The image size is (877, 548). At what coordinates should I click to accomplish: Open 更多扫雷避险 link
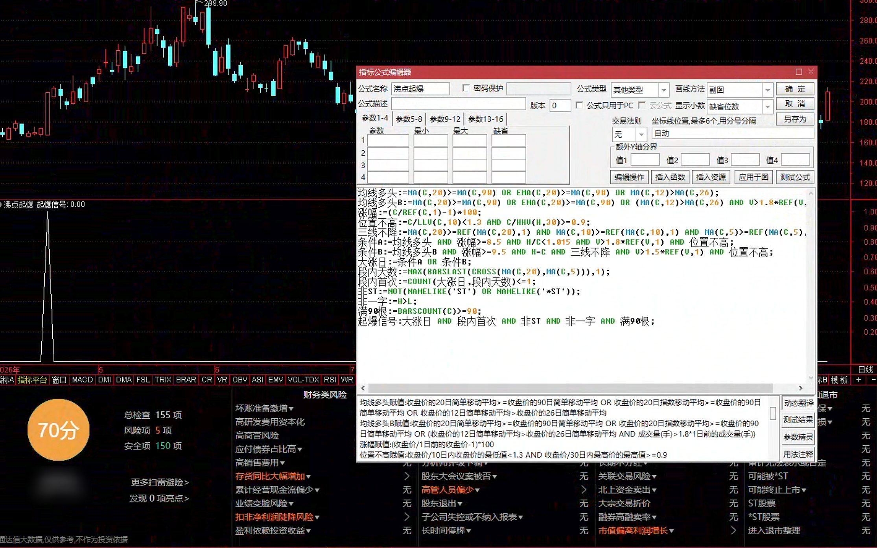[160, 482]
